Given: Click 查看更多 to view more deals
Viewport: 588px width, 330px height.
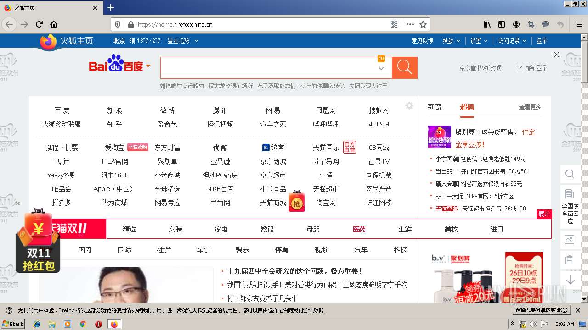Looking at the screenshot, I should point(530,107).
